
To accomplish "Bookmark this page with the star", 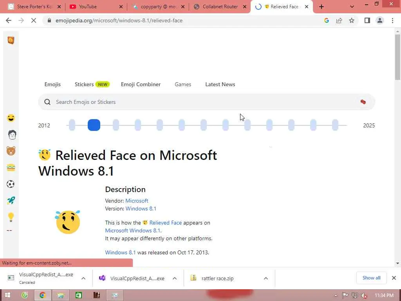I will coord(352,20).
